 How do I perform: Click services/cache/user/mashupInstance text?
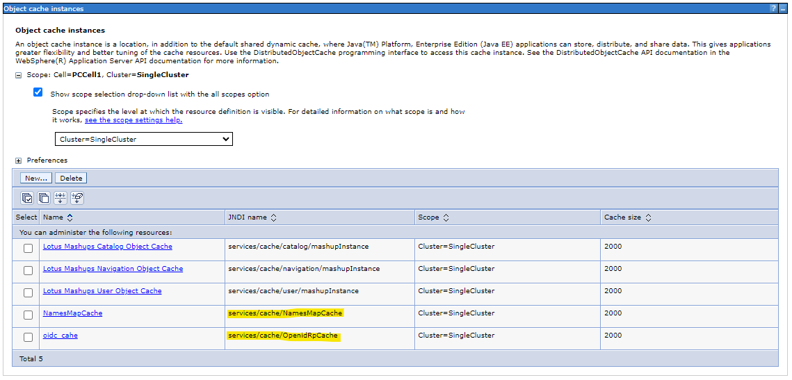click(x=293, y=290)
